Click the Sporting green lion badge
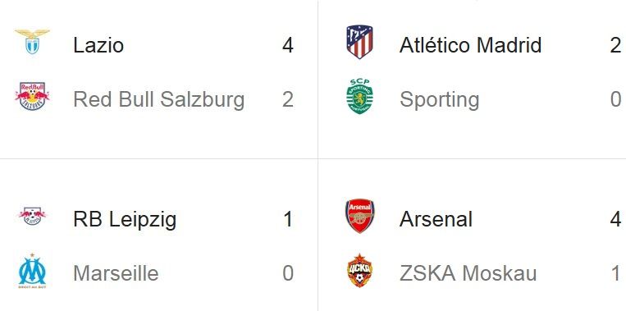This screenshot has width=626, height=311. (359, 96)
